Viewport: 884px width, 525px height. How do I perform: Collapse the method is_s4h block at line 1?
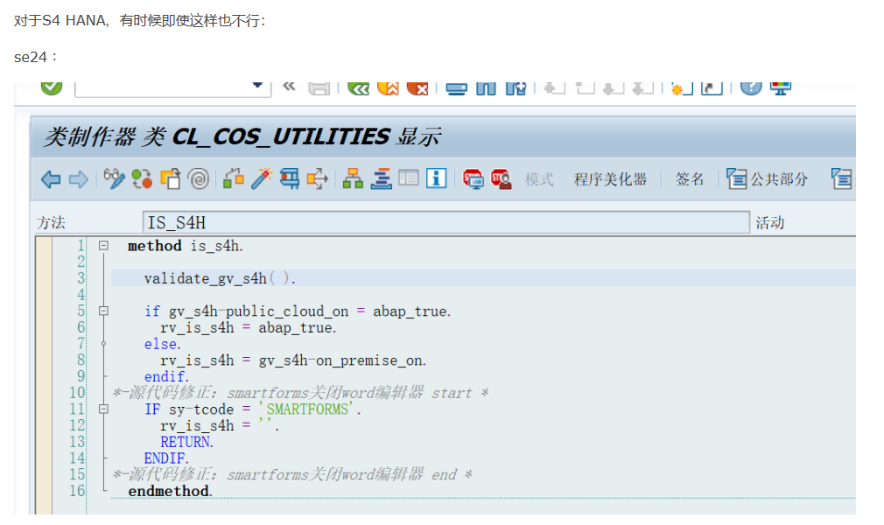point(104,245)
